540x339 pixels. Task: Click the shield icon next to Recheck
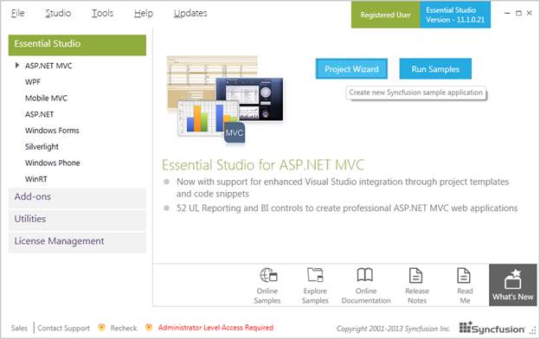[101, 328]
